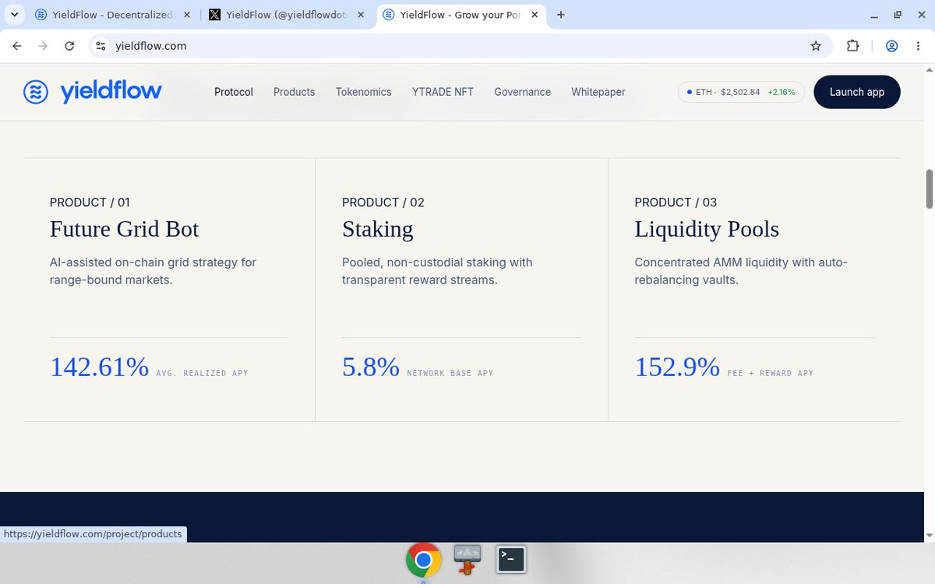Switch to YieldFlow - Decentralized tab
The width and height of the screenshot is (935, 584).
[x=111, y=15]
